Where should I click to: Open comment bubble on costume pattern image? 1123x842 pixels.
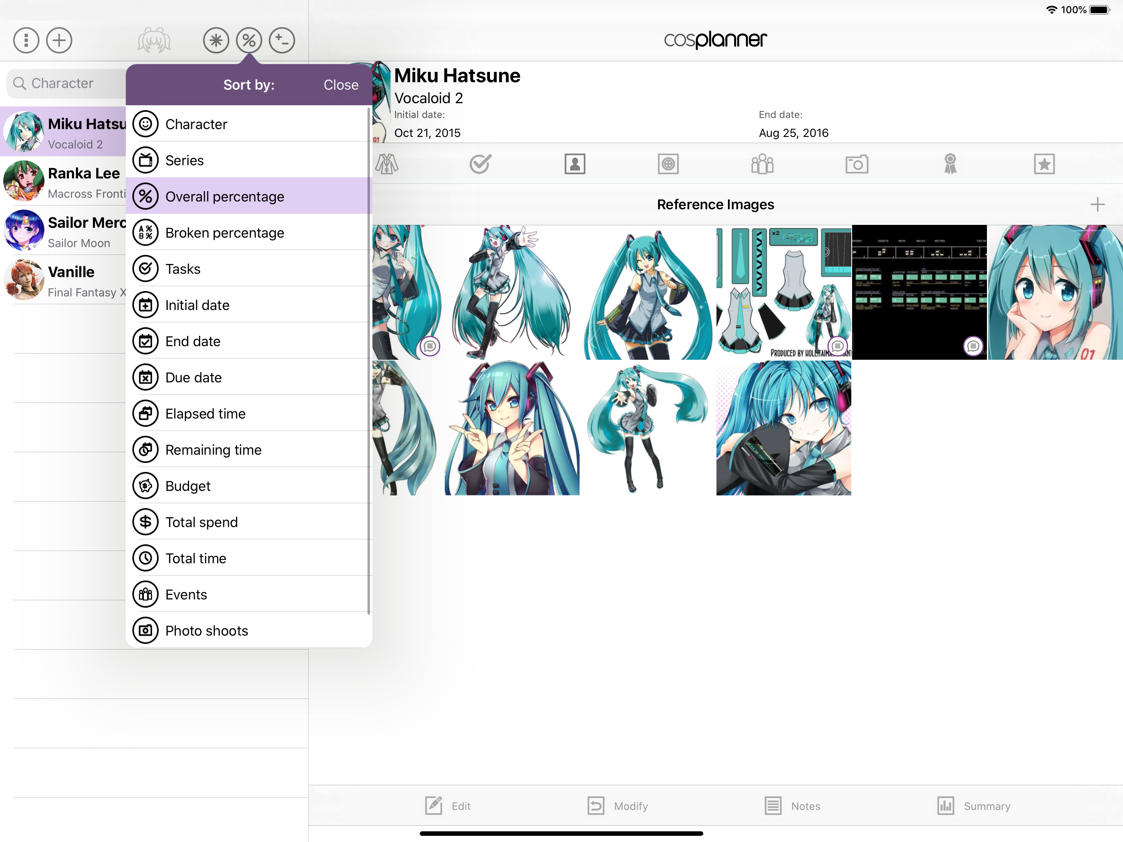[837, 346]
